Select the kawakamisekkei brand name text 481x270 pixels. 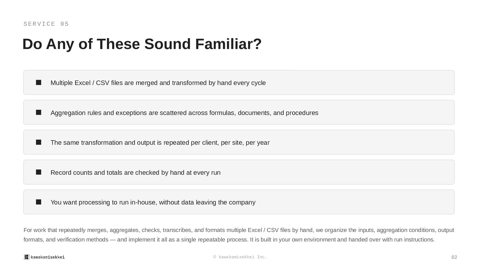(x=48, y=257)
